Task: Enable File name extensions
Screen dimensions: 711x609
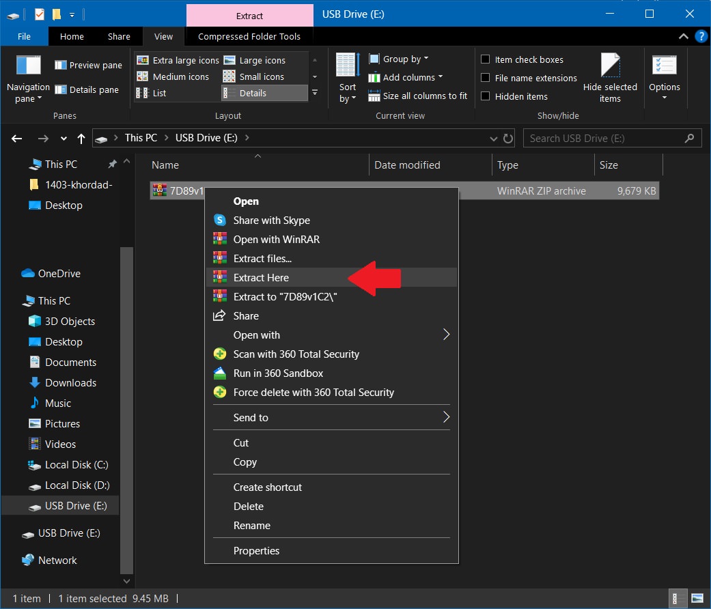Action: 485,78
